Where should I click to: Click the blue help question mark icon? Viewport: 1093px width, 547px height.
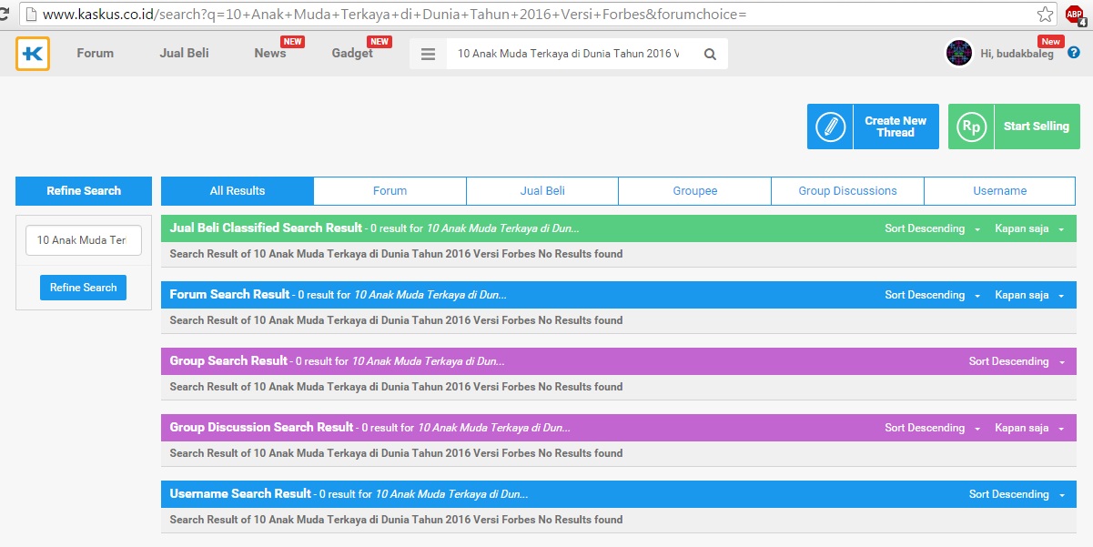tap(1074, 53)
